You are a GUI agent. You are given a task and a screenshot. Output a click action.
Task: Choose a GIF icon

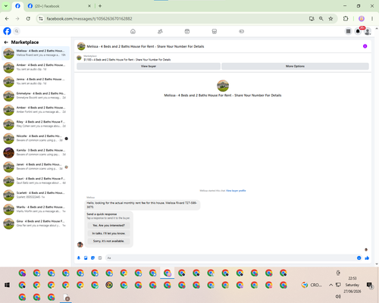[x=100, y=258]
